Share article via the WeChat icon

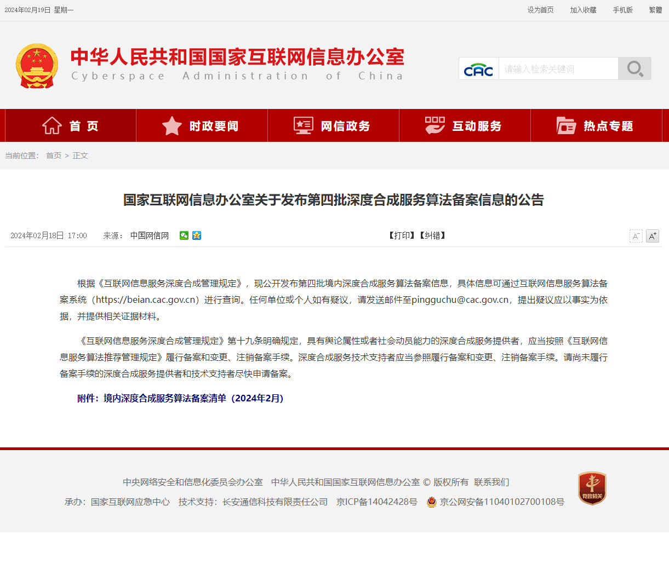184,235
